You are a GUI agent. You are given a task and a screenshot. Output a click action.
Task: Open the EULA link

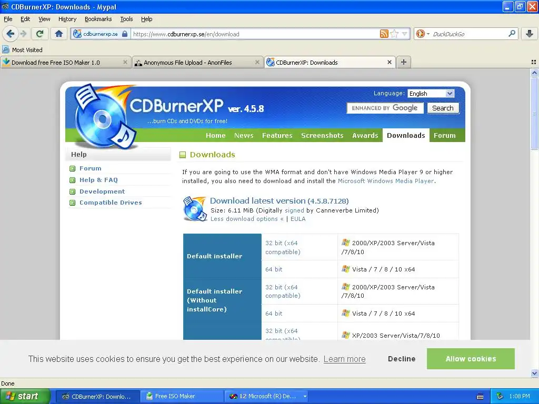click(x=298, y=219)
